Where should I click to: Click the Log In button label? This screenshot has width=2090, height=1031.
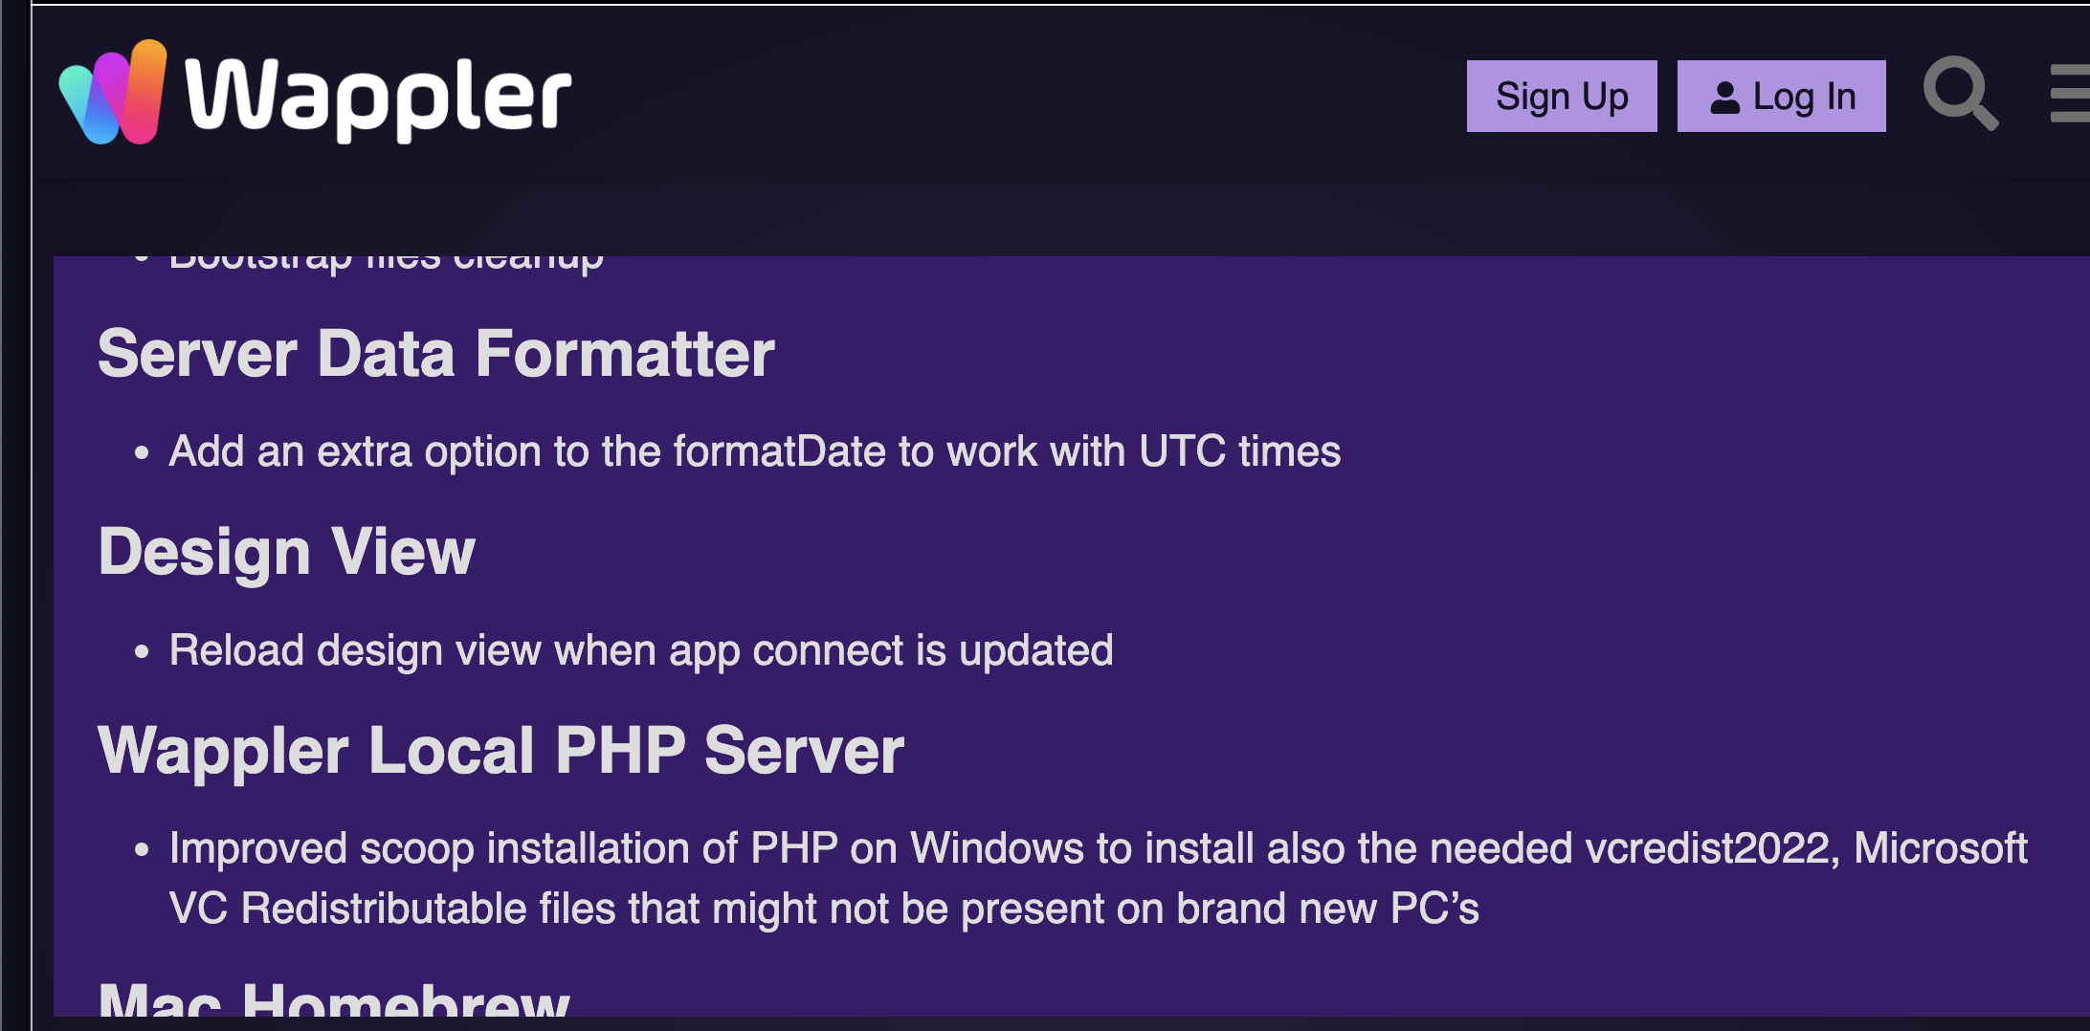coord(1804,97)
